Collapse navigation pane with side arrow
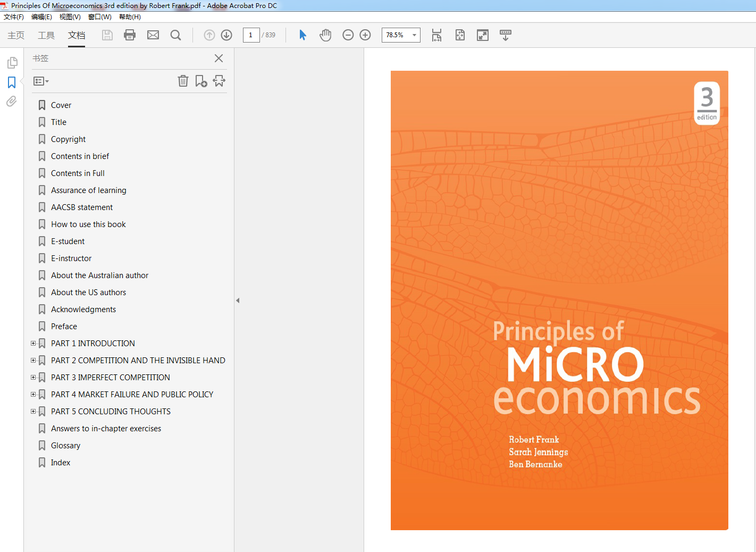Image resolution: width=756 pixels, height=552 pixels. point(238,300)
